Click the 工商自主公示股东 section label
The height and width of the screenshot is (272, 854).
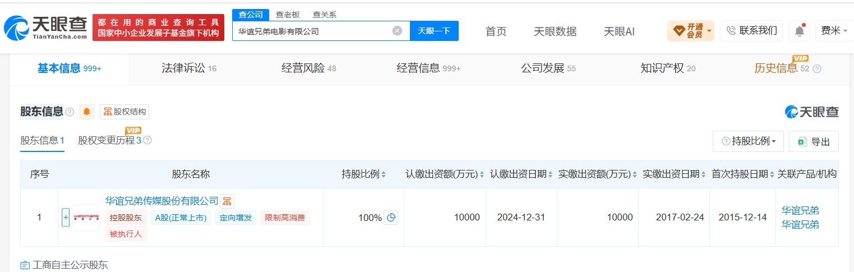click(x=70, y=265)
